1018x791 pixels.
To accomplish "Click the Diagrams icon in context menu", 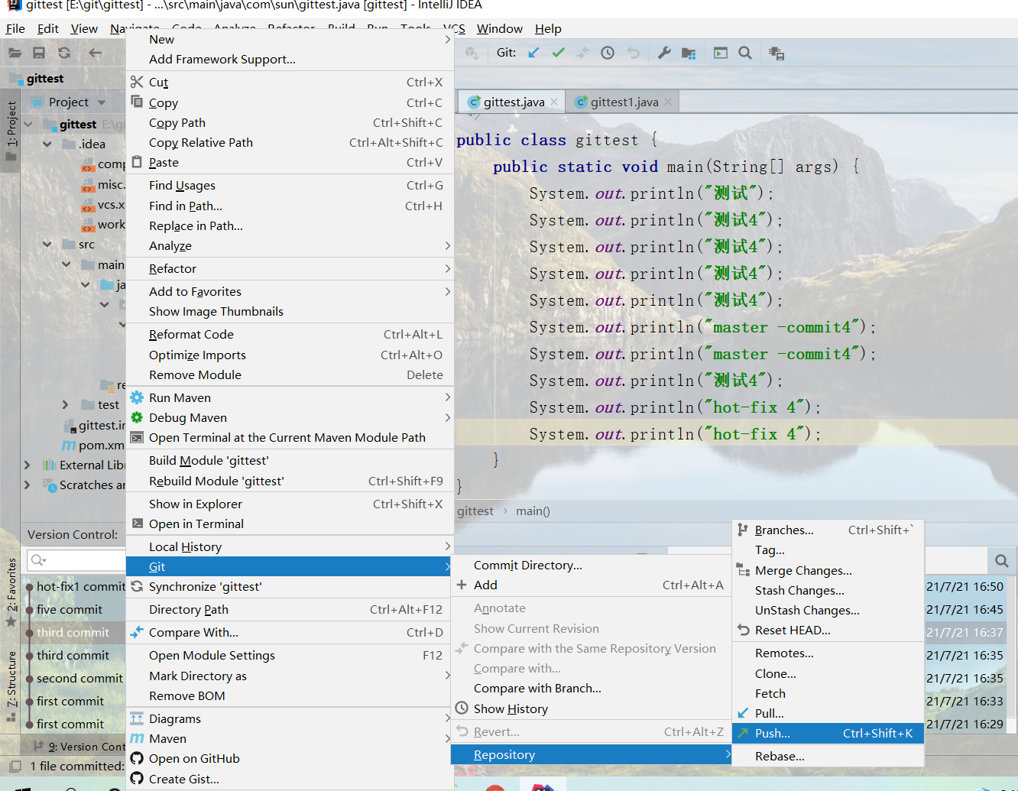I will pyautogui.click(x=137, y=718).
